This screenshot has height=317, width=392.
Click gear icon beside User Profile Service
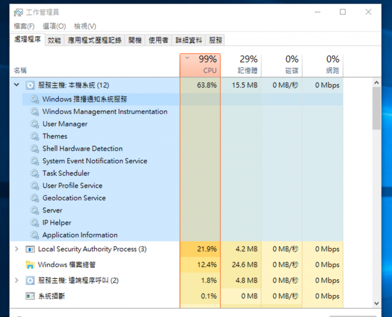click(34, 186)
